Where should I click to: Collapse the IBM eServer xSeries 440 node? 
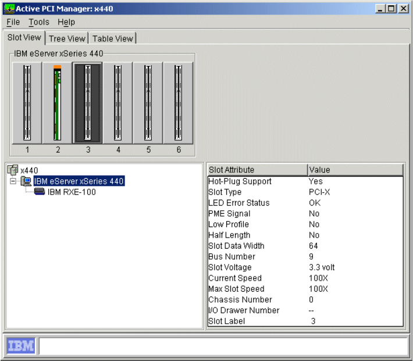[13, 181]
